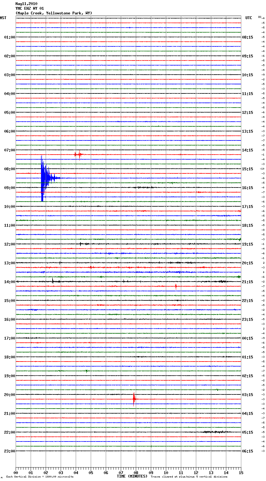
Task: Click the 21:15 UTC time label
Action: (x=248, y=282)
